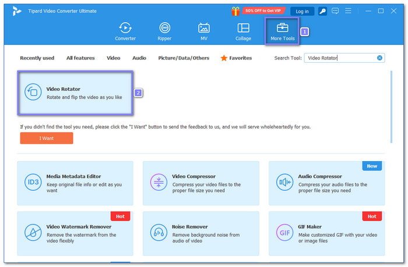Click the I Want button
Image resolution: width=408 pixels, height=267 pixels.
pos(47,138)
